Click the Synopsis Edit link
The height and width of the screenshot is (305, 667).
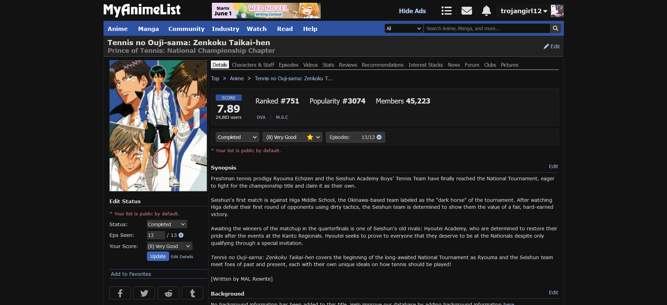(x=553, y=166)
